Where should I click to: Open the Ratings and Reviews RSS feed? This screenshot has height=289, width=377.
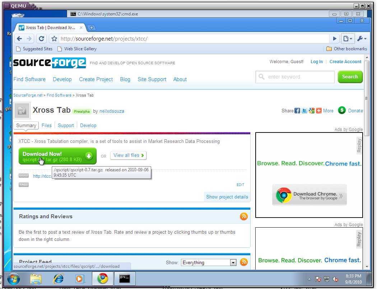(244, 216)
